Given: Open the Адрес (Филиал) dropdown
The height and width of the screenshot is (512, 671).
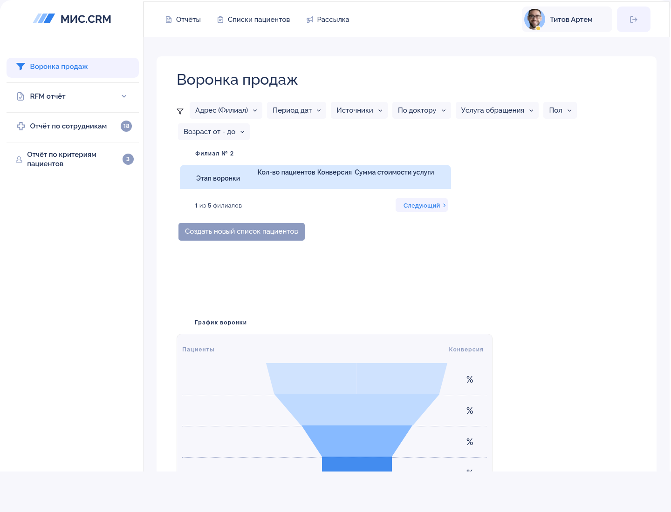Looking at the screenshot, I should [226, 110].
